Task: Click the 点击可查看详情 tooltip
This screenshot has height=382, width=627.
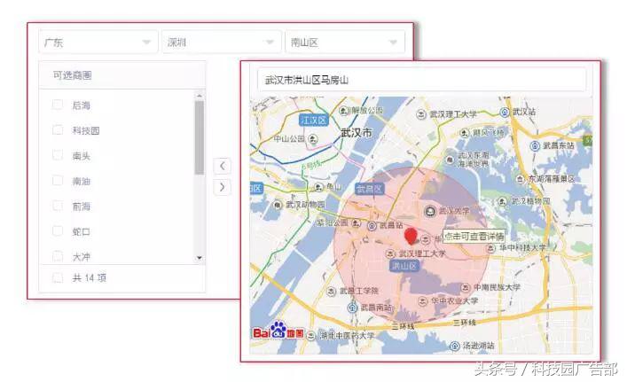Action: tap(474, 236)
